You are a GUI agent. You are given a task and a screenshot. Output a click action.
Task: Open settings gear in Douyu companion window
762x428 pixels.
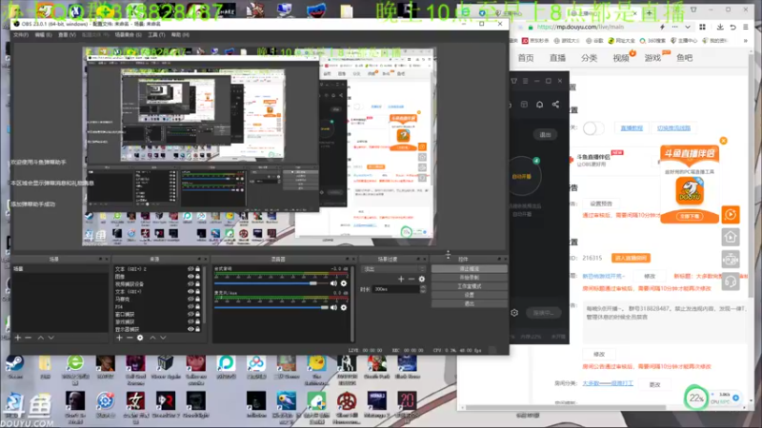tap(514, 313)
